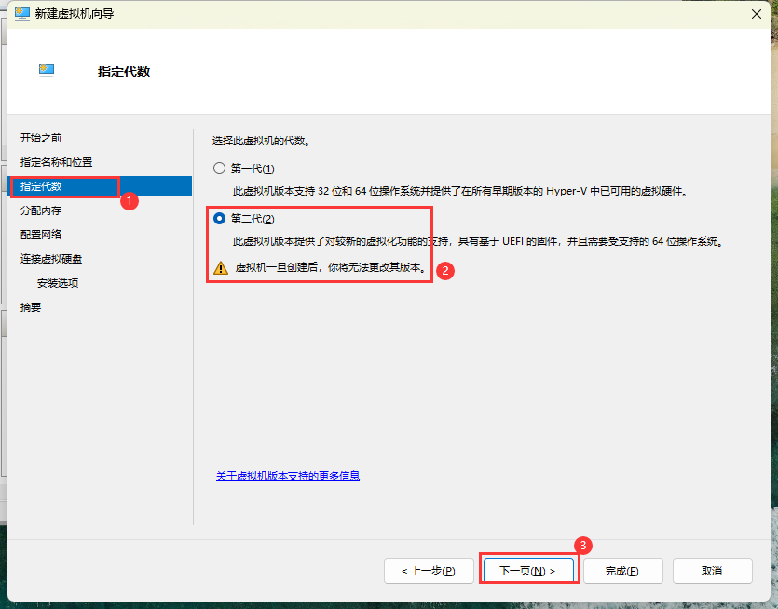
Task: Click the 选择此虚拟机的代数 instruction text
Action: click(262, 141)
